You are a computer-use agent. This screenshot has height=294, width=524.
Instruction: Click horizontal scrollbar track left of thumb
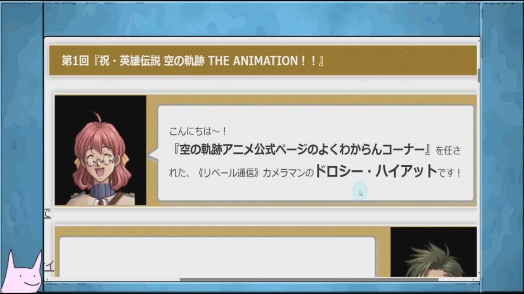coord(115,279)
